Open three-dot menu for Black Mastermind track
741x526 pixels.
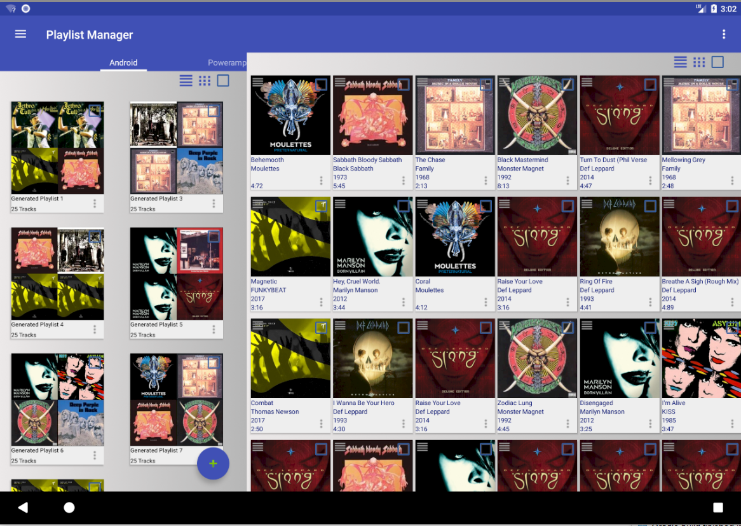(x=568, y=180)
